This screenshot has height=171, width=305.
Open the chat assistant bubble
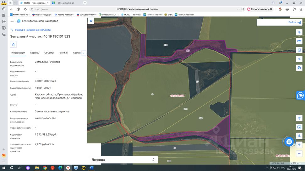coord(289,142)
